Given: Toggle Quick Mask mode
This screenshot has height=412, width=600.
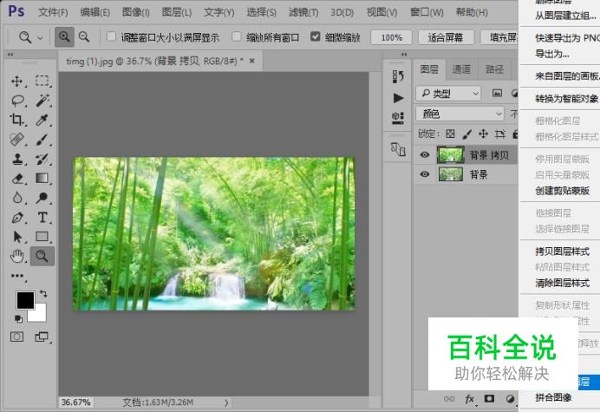Looking at the screenshot, I should (16, 337).
